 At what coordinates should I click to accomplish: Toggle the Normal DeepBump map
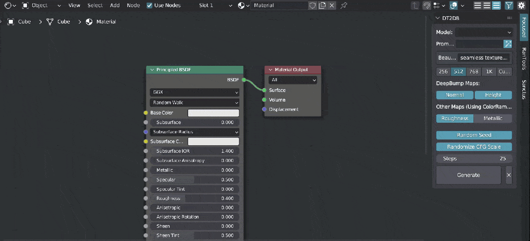click(x=454, y=95)
